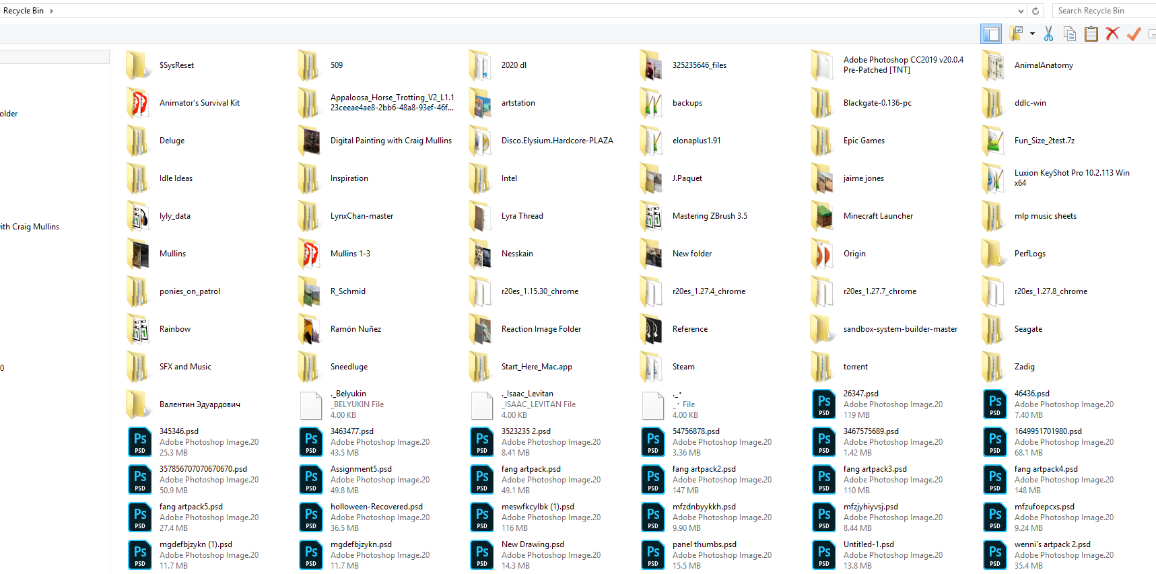
Task: Toggle the navigation pane button
Action: (990, 34)
